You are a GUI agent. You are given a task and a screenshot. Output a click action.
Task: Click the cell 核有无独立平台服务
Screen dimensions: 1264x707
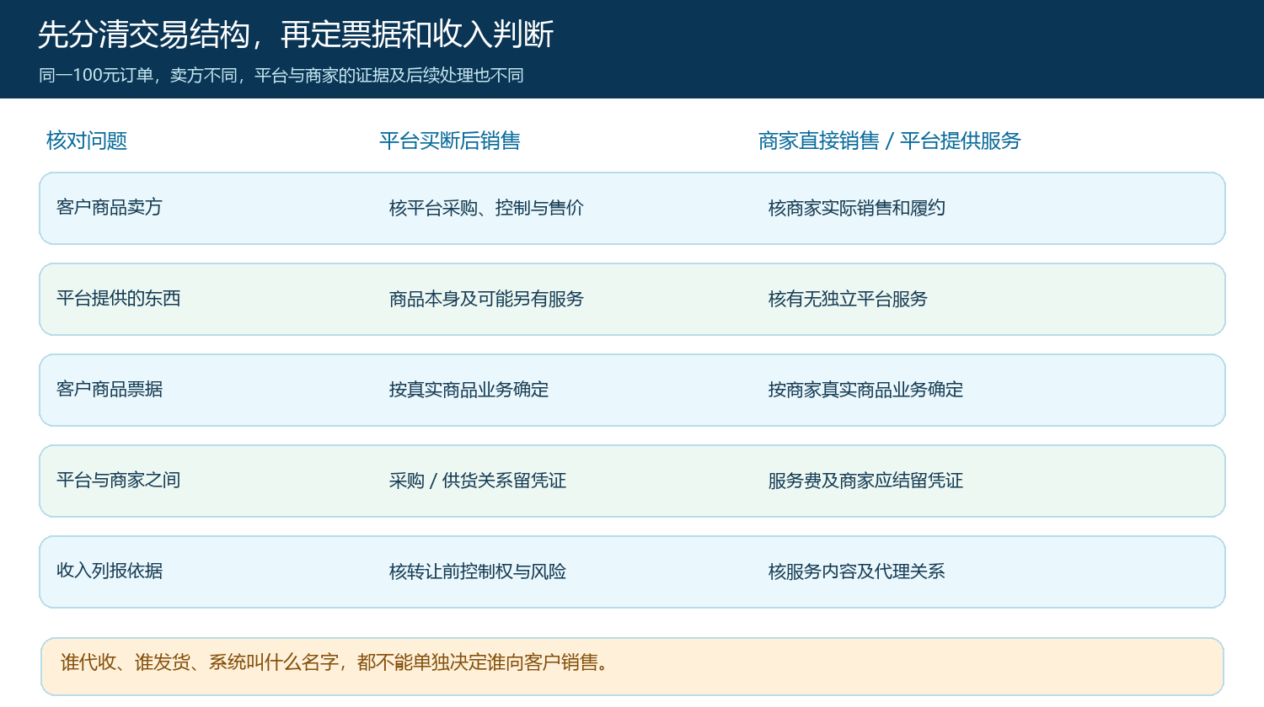(848, 299)
